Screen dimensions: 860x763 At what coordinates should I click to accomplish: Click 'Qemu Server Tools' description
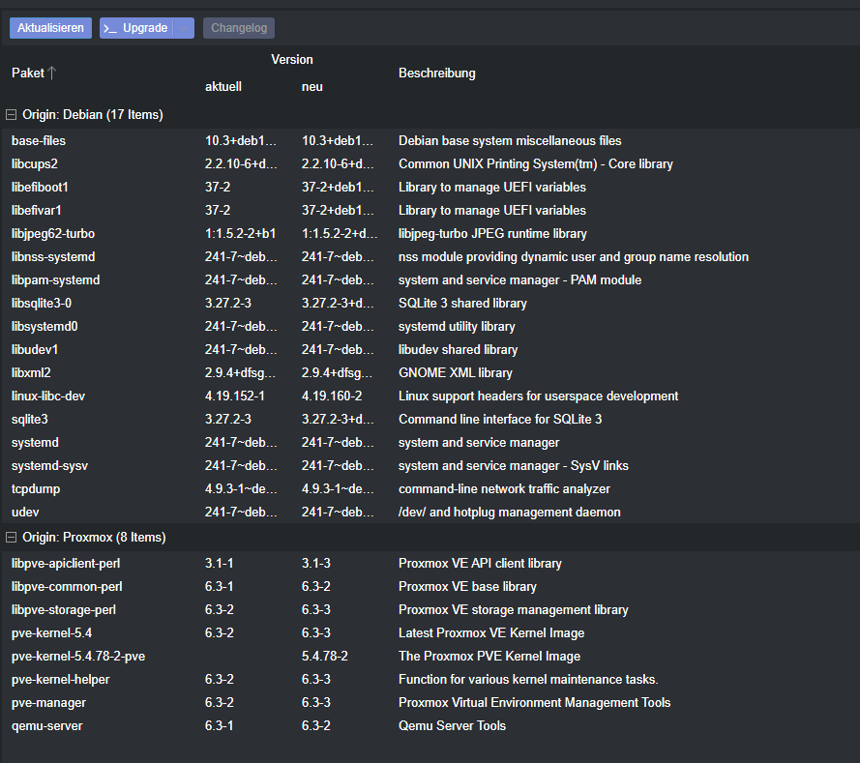pyautogui.click(x=452, y=725)
